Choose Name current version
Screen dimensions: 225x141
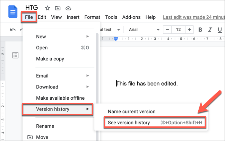point(131,111)
